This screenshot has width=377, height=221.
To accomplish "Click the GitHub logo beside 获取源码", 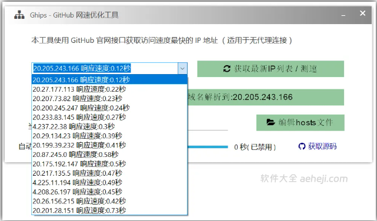I will [x=302, y=146].
